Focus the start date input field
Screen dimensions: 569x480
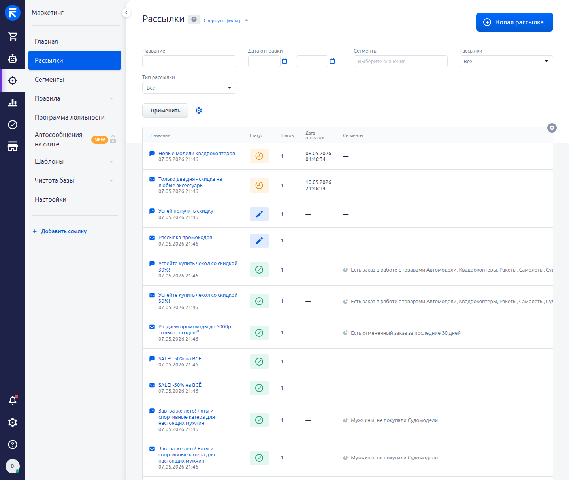(x=264, y=61)
